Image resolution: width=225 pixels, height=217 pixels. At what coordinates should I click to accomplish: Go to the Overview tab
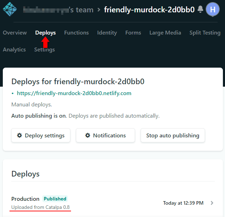click(15, 33)
